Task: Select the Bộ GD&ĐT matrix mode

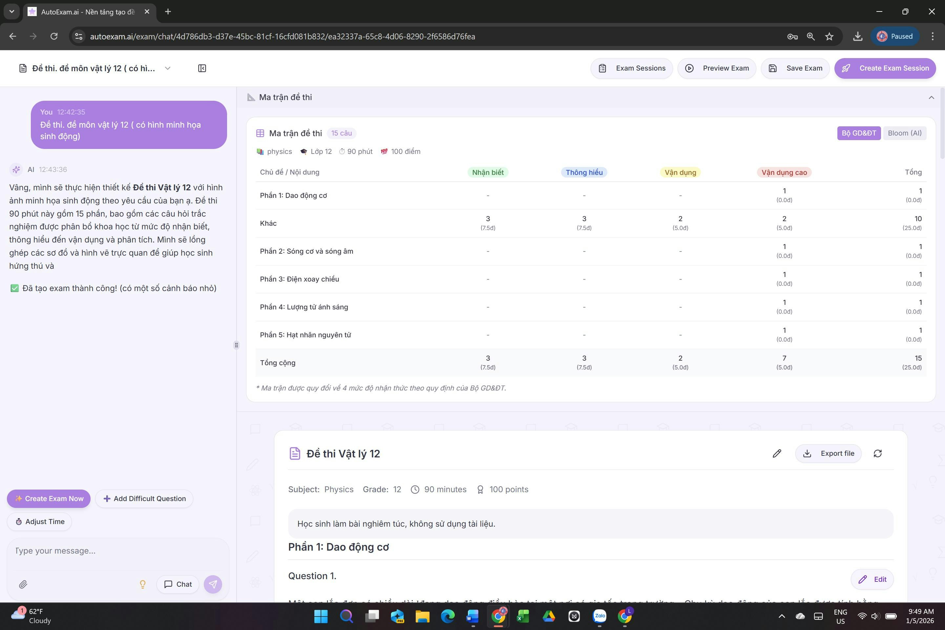Action: click(x=859, y=133)
